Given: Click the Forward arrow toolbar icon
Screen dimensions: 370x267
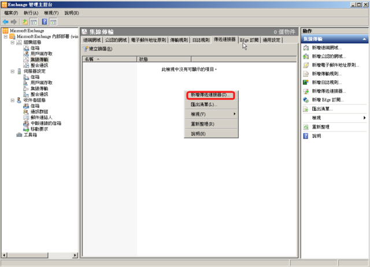Looking at the screenshot, I should coord(14,22).
